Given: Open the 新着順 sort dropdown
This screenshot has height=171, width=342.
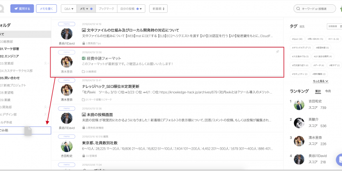Looking at the screenshot, I should [158, 9].
